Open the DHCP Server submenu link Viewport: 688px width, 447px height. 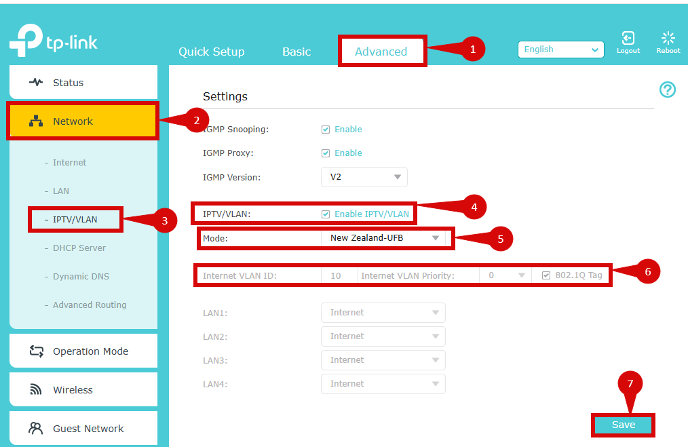[79, 248]
